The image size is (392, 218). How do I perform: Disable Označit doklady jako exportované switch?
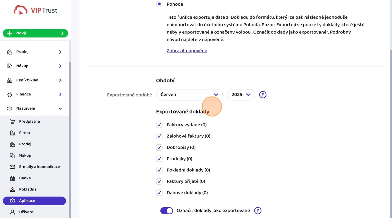point(167,211)
